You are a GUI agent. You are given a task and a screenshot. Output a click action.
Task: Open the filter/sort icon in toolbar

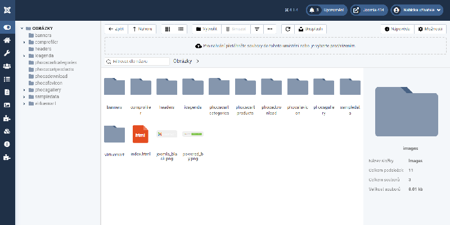pyautogui.click(x=257, y=29)
